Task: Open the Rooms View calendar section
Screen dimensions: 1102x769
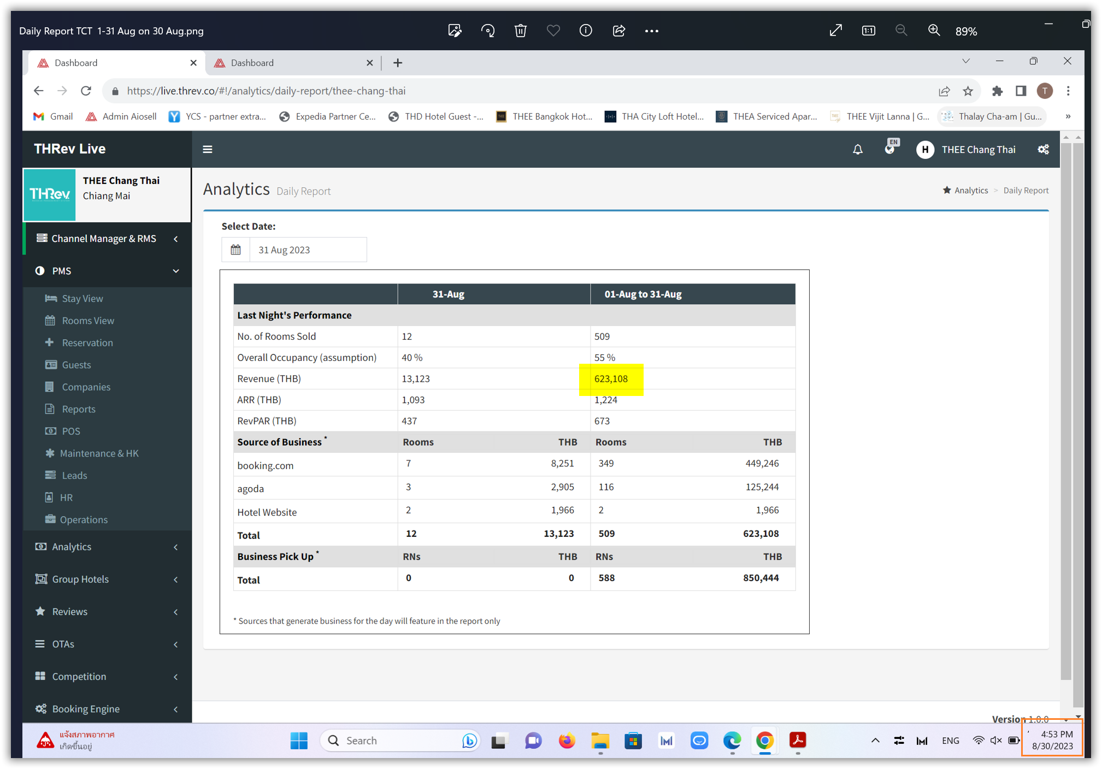Action: coord(87,321)
